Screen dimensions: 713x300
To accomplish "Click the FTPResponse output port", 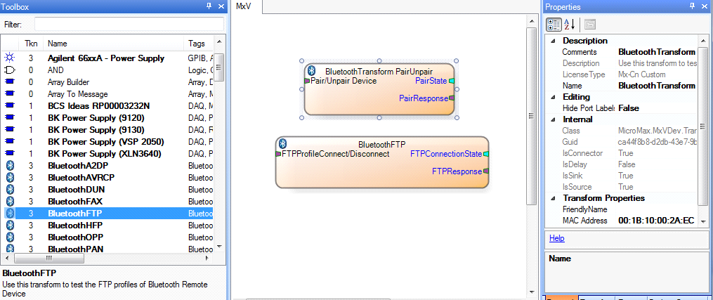I will point(485,171).
